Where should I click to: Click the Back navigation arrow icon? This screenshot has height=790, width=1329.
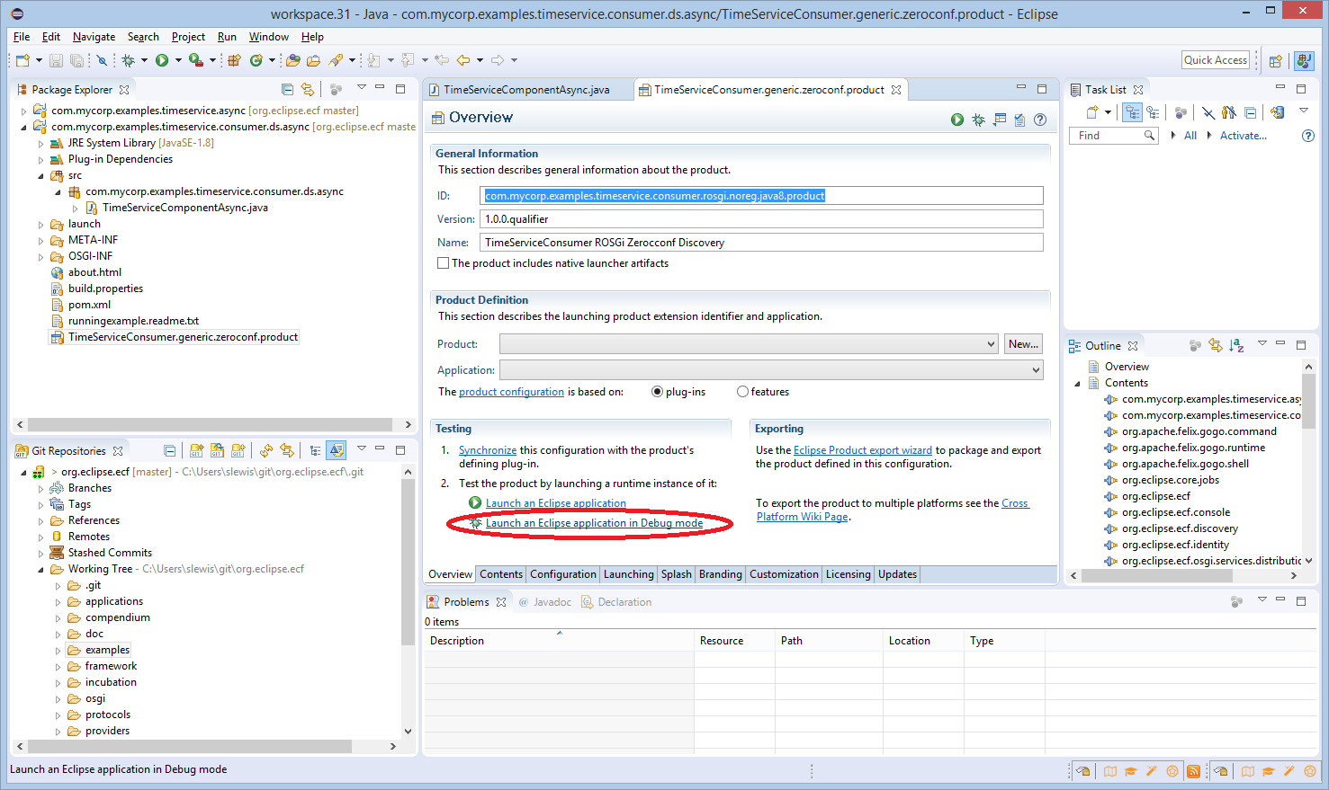463,60
